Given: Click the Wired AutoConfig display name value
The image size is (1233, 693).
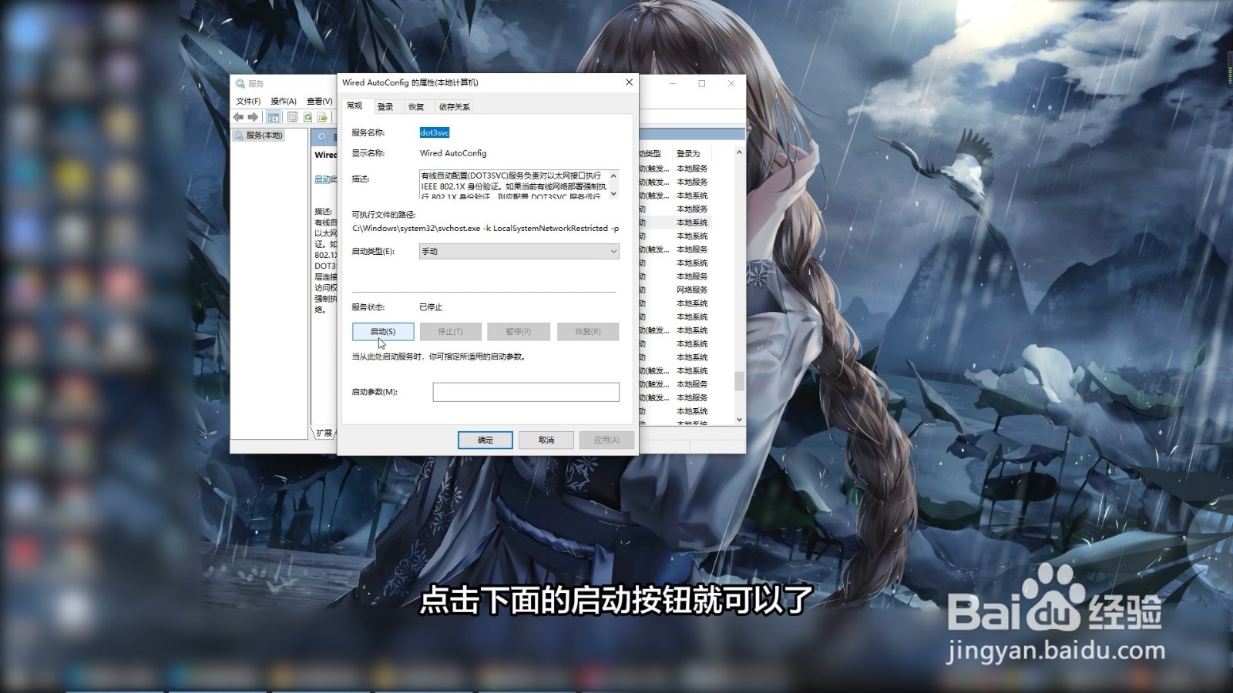Looking at the screenshot, I should pos(453,153).
